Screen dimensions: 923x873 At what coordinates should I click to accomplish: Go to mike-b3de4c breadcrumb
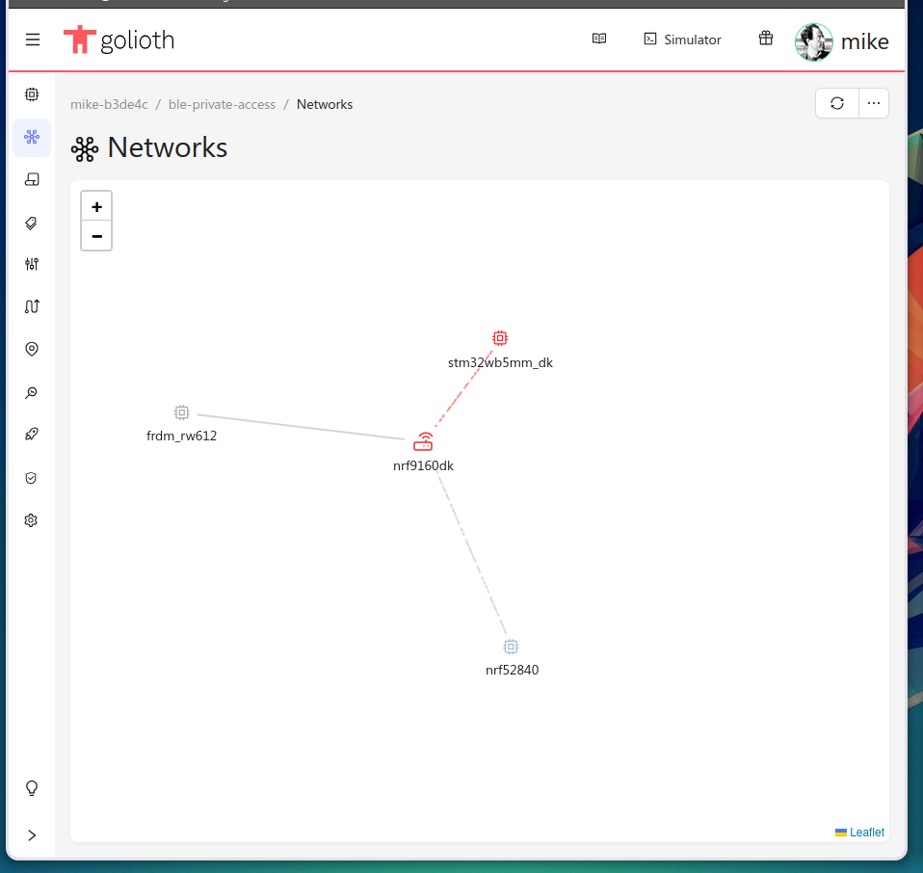(109, 104)
